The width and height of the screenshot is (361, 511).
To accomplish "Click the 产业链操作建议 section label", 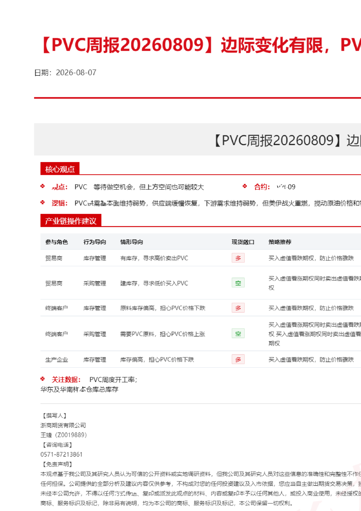I will (x=71, y=221).
